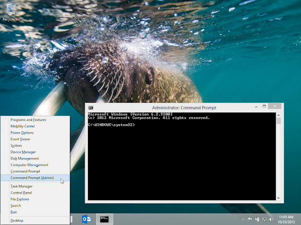This screenshot has width=301, height=225.
Task: Click the 'Microsoft Windows [Version 6.2.9200]' line
Action: pos(130,114)
